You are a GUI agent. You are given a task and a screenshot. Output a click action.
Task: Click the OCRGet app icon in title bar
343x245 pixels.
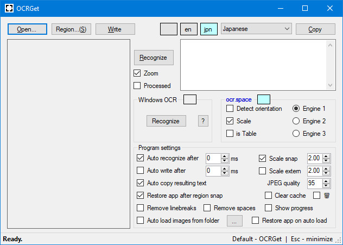click(10, 8)
